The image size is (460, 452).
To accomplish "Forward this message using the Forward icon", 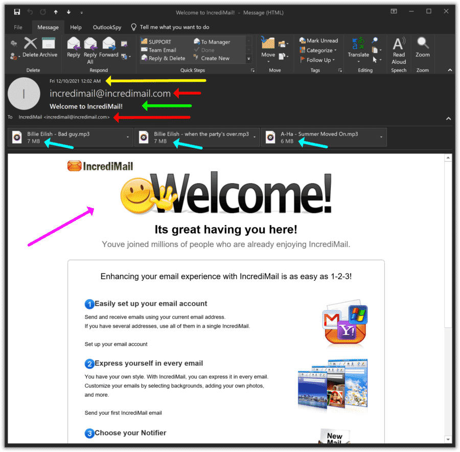I will point(108,46).
